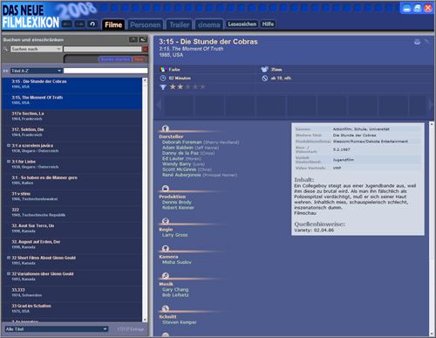
Task: Open the 'Alle Titel' filter dropdown
Action: (57, 329)
